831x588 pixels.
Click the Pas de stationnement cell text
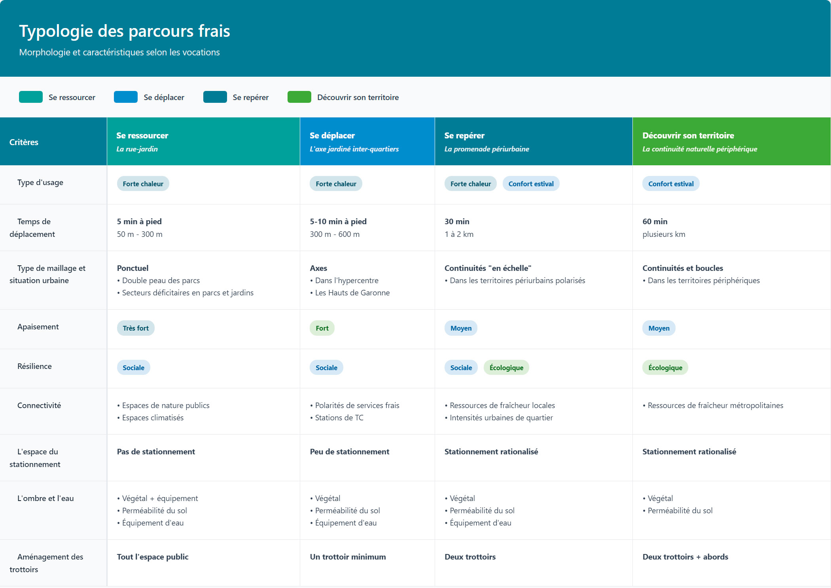click(156, 452)
